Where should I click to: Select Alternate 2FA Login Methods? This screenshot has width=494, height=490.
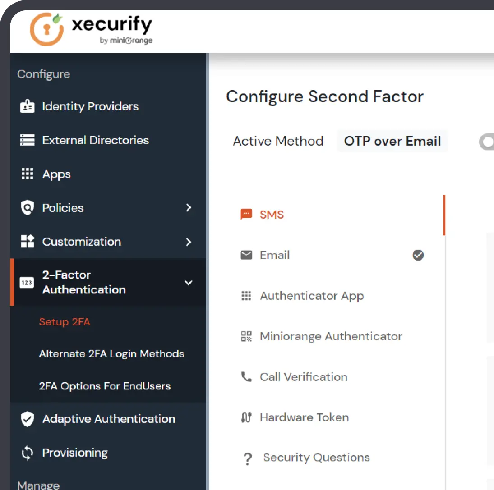click(112, 354)
